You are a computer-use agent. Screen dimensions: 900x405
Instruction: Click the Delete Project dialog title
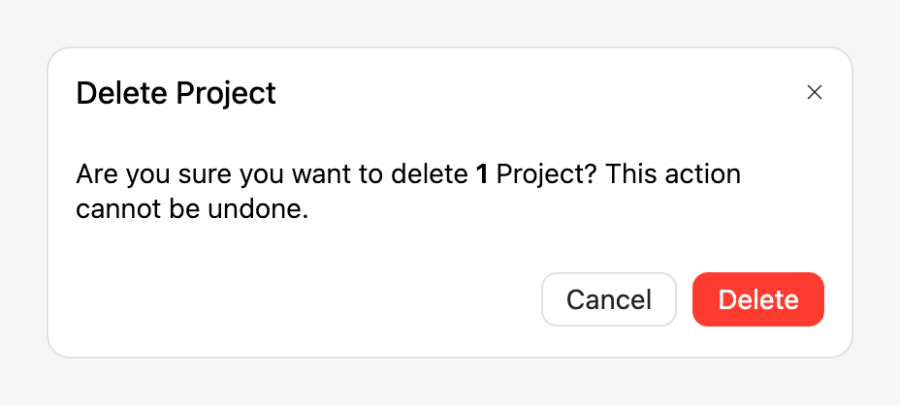coord(176,93)
